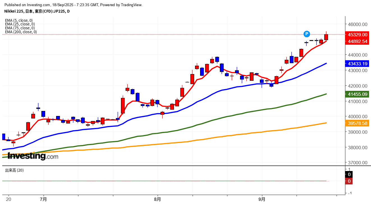
Task: Select the EMA (75, close, 0) legend
Action: (x=20, y=28)
